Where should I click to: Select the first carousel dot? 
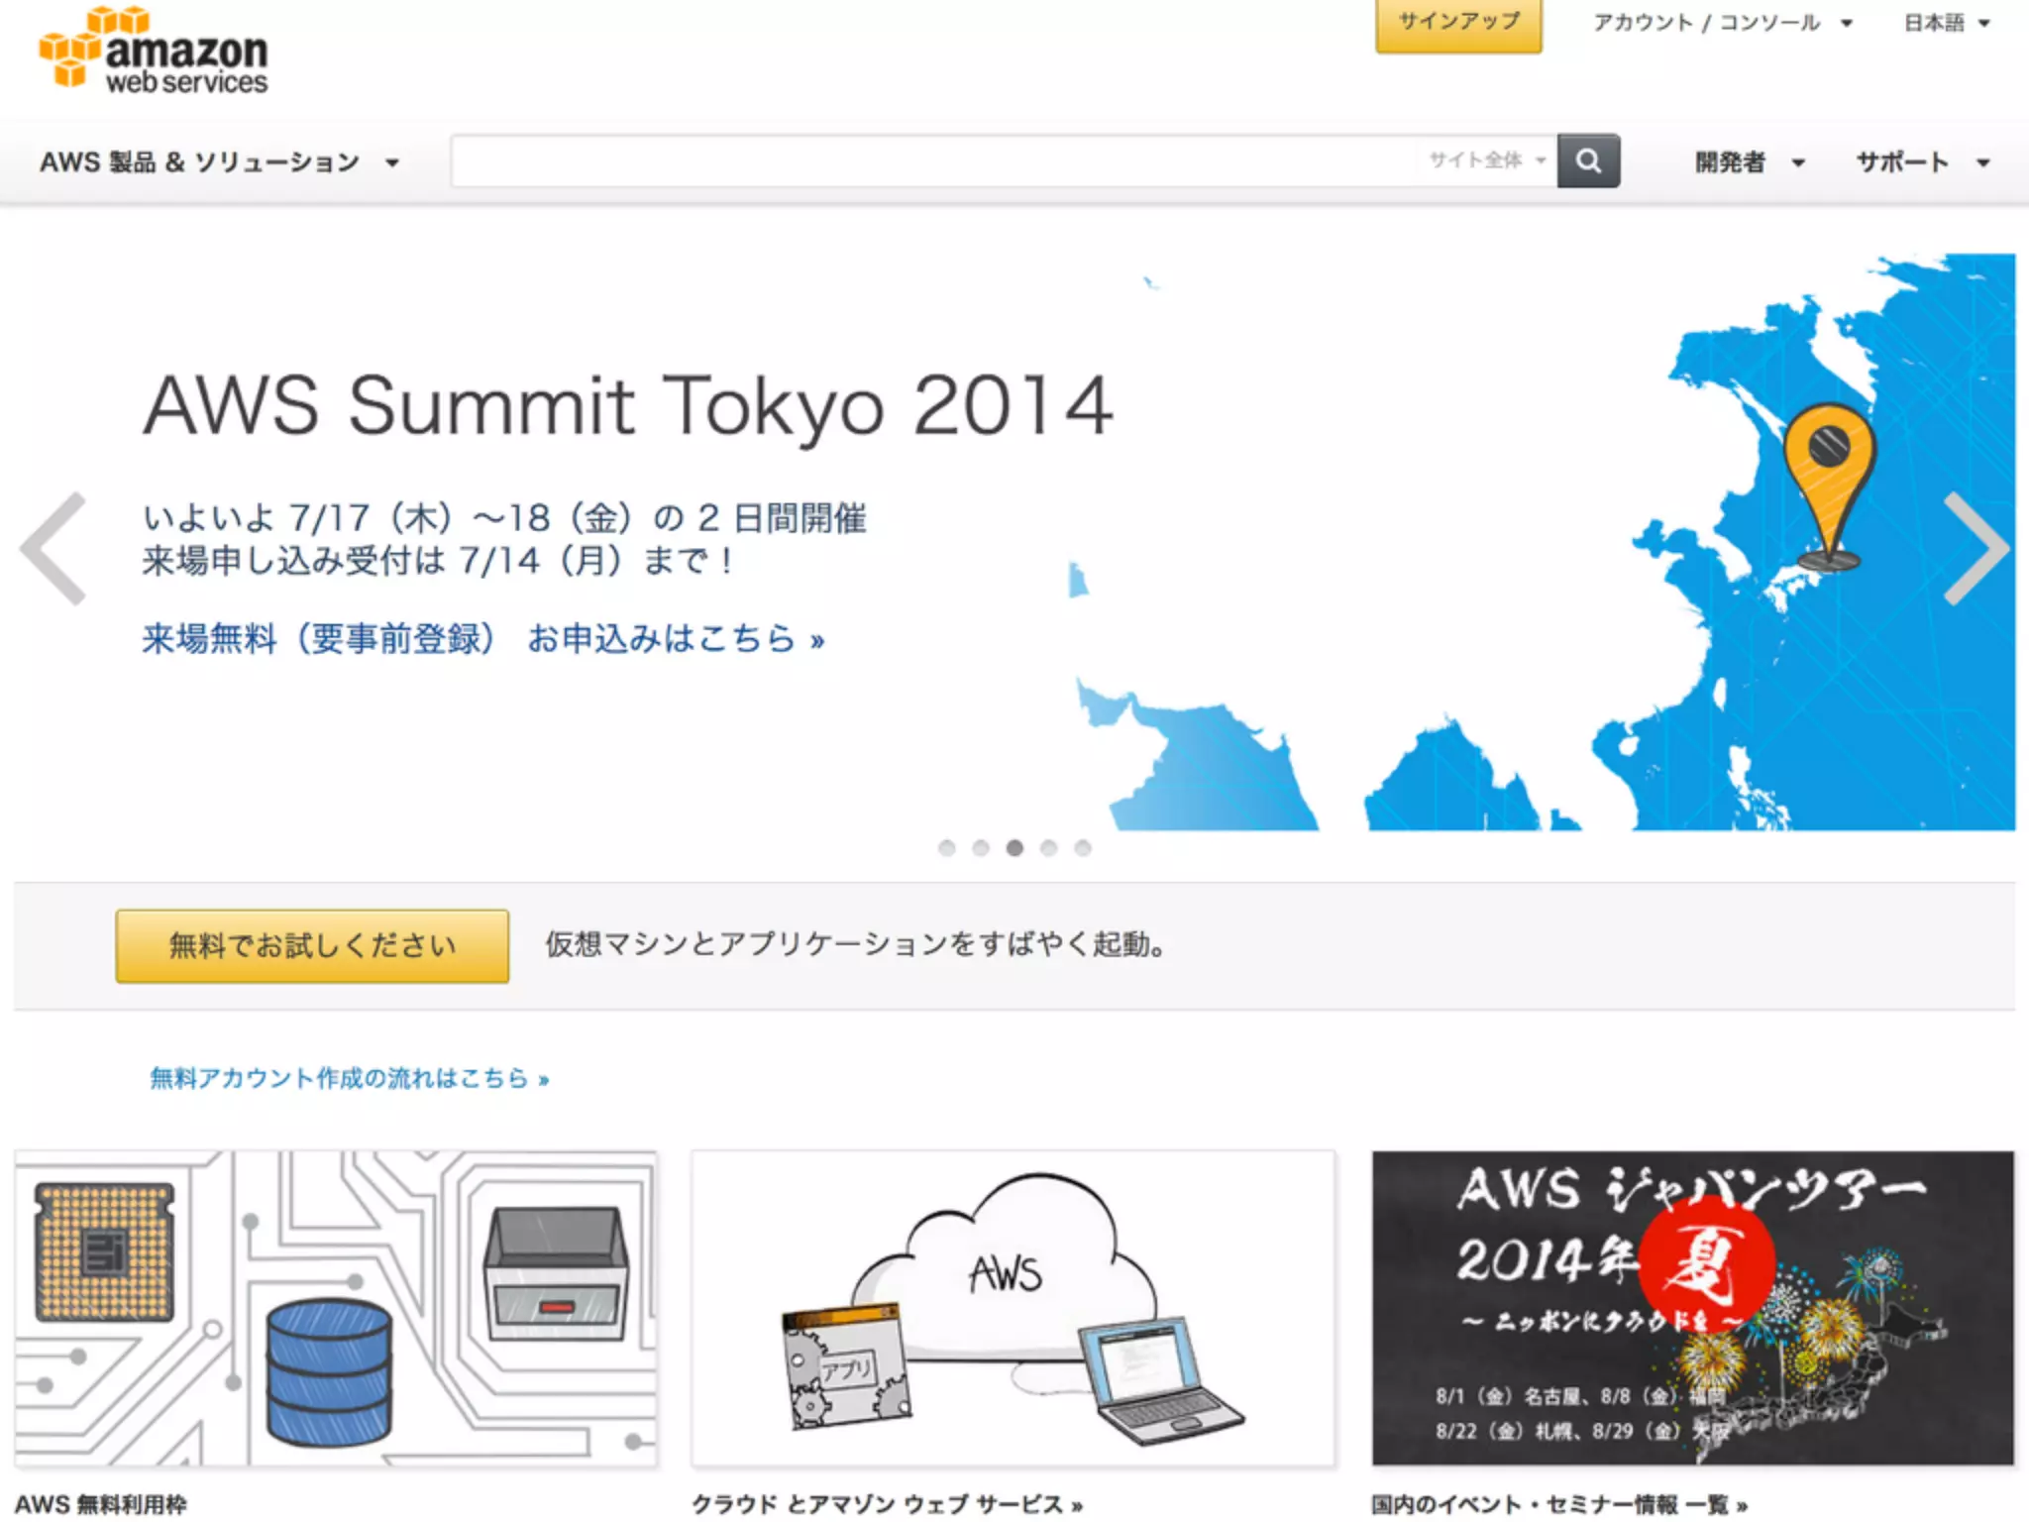tap(946, 848)
